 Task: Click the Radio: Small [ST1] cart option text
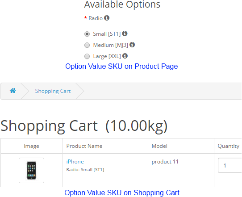point(85,170)
